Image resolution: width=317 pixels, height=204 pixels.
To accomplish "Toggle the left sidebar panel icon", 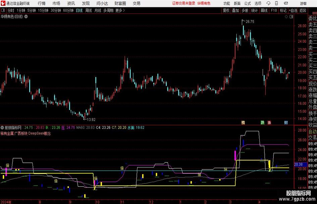I will tap(3, 10).
